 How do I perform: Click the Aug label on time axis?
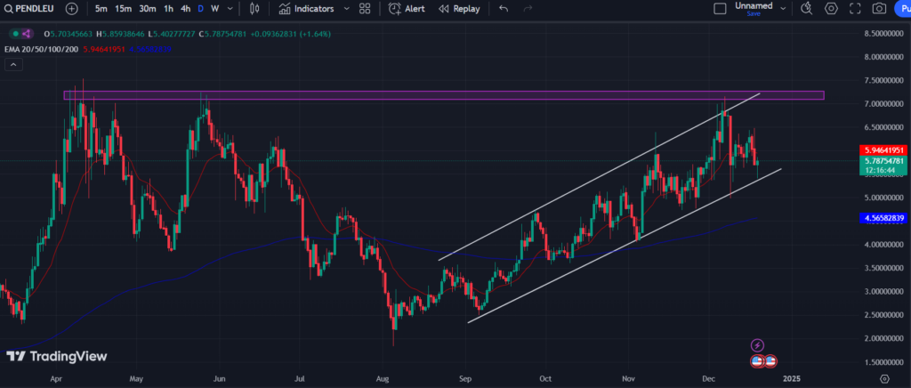(x=382, y=379)
